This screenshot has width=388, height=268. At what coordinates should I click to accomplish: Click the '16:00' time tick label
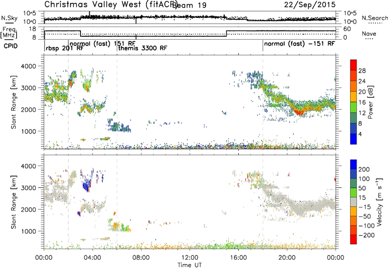pos(238,257)
